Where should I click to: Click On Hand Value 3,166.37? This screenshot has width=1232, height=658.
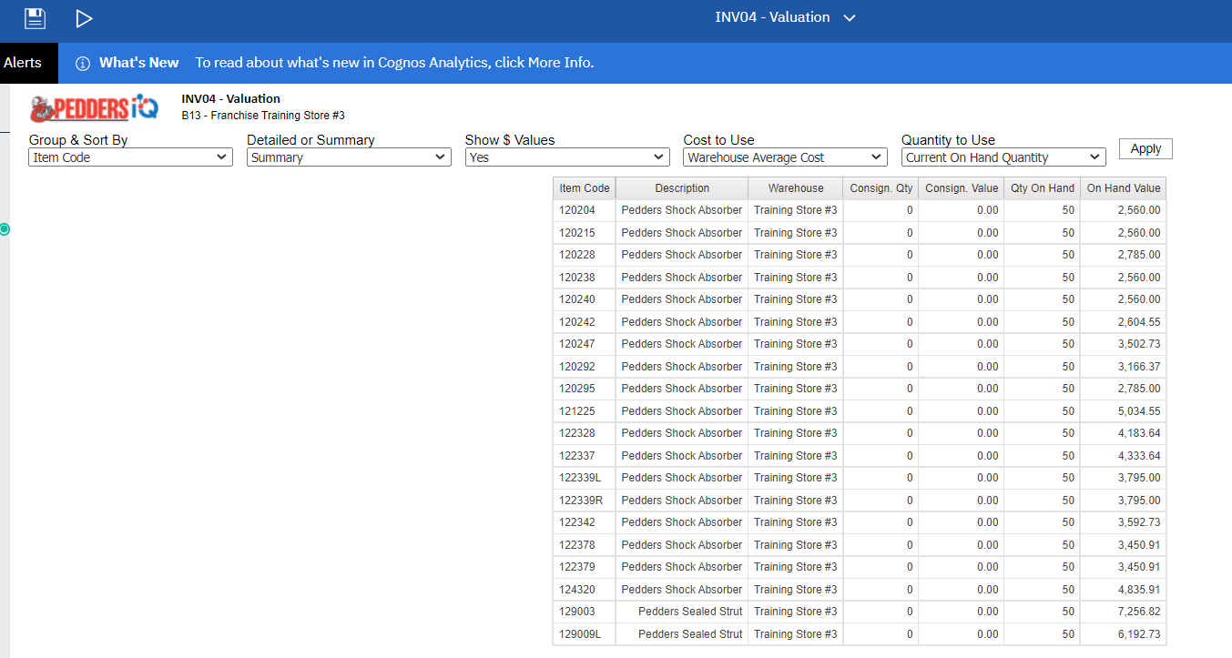pos(1124,367)
